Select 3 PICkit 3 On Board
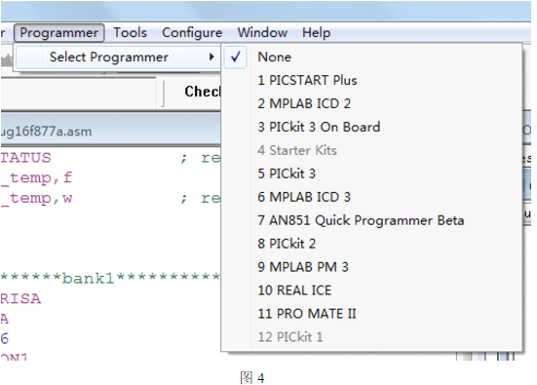 click(x=372, y=127)
